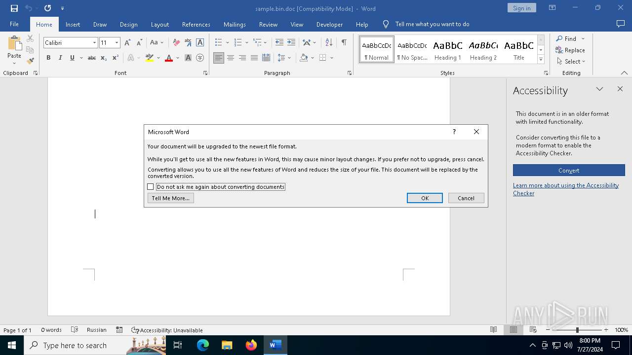Apply the Heading 1 style thumbnail

tap(448, 50)
